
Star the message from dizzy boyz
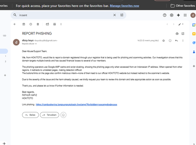(x=163, y=41)
